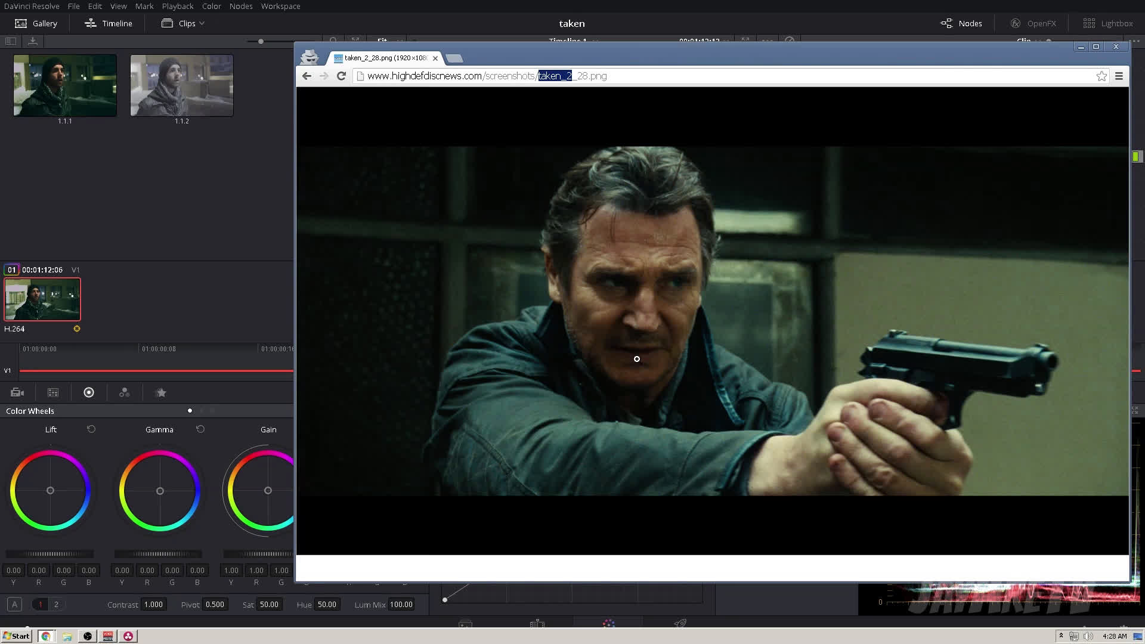Reset the Lift color wheel
This screenshot has width=1145, height=644.
(91, 429)
